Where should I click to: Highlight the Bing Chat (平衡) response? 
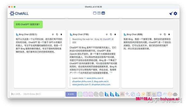107,35
